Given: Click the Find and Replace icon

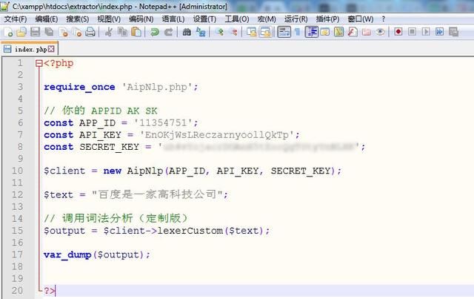Looking at the screenshot, I should [x=201, y=32].
